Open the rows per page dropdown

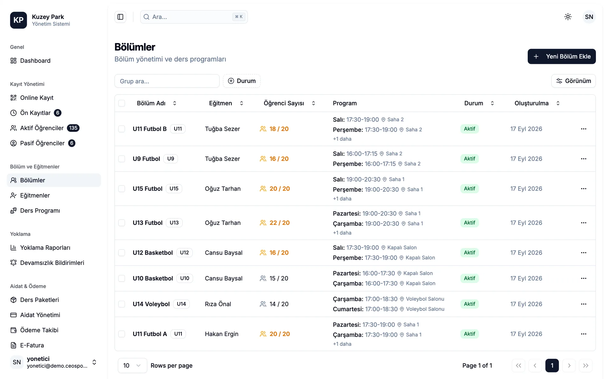click(x=132, y=365)
